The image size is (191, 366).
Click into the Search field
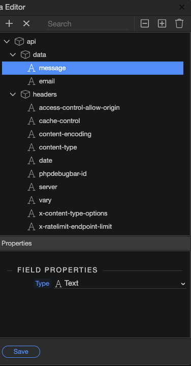87,24
